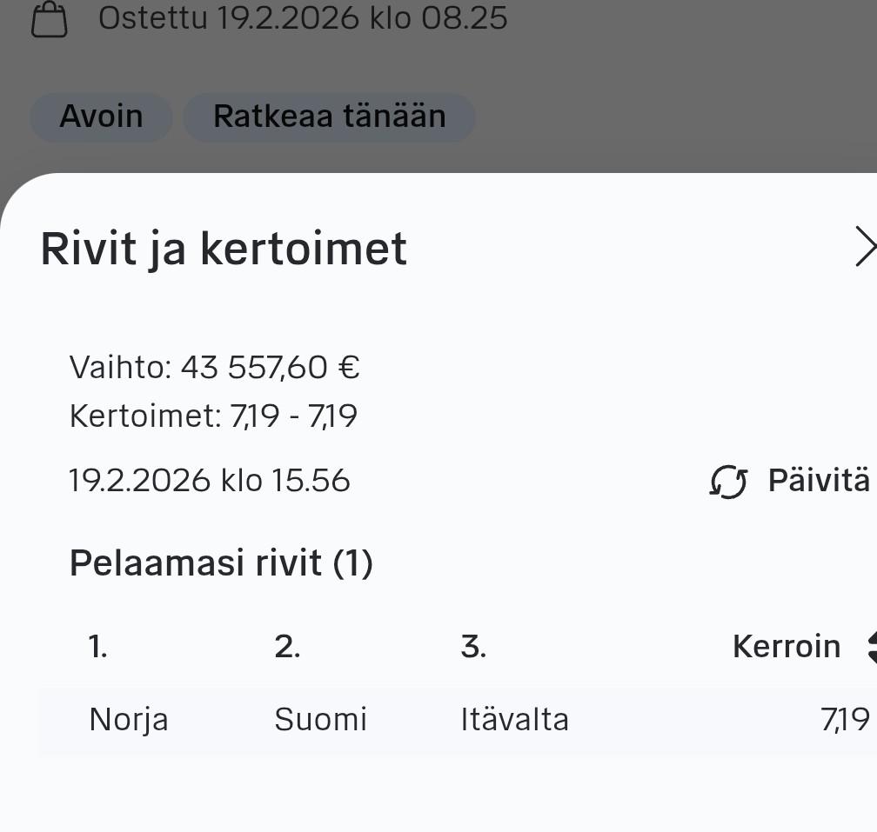This screenshot has width=877, height=832.
Task: Click the shopping bag icon
Action: 49,20
